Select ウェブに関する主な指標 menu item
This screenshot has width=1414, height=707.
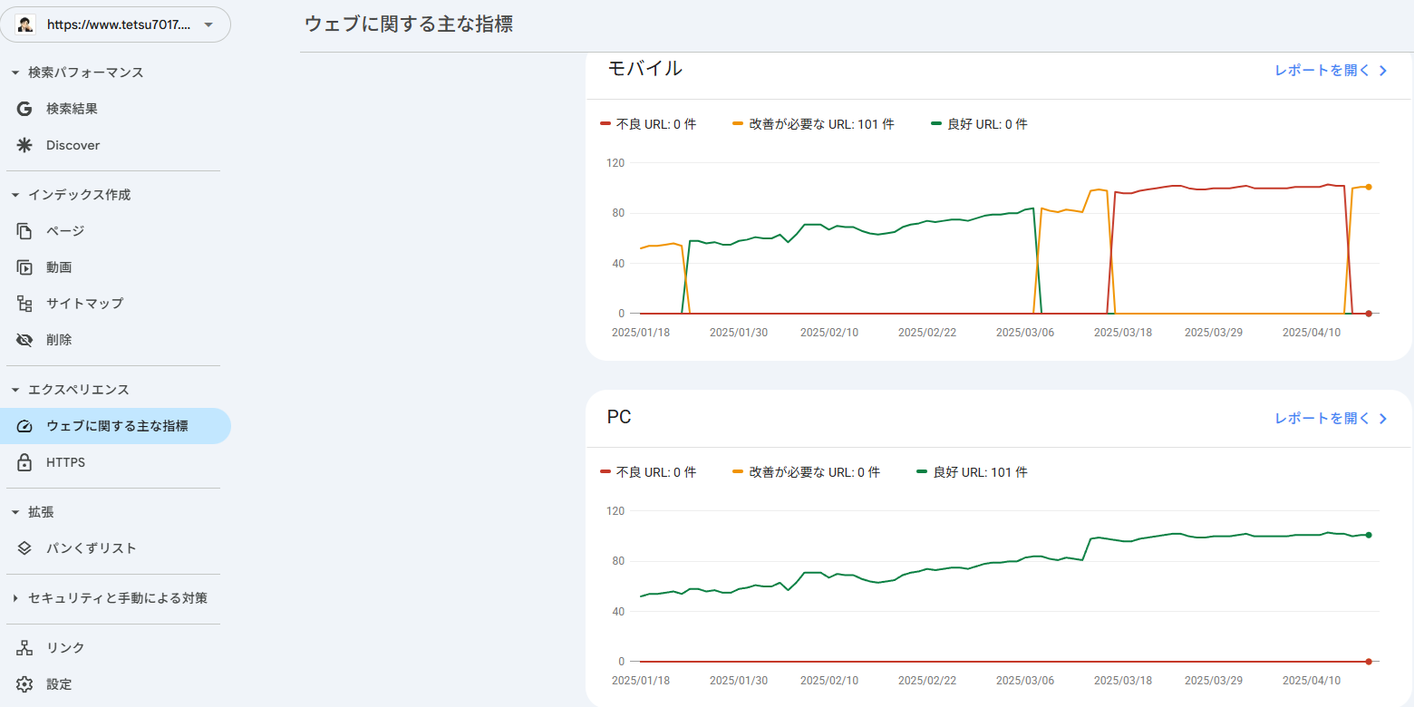pyautogui.click(x=116, y=426)
